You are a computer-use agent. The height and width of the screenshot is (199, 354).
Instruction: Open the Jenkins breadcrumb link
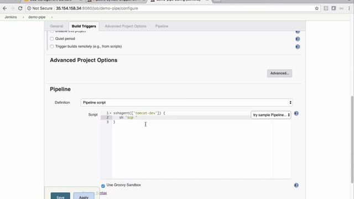click(11, 17)
